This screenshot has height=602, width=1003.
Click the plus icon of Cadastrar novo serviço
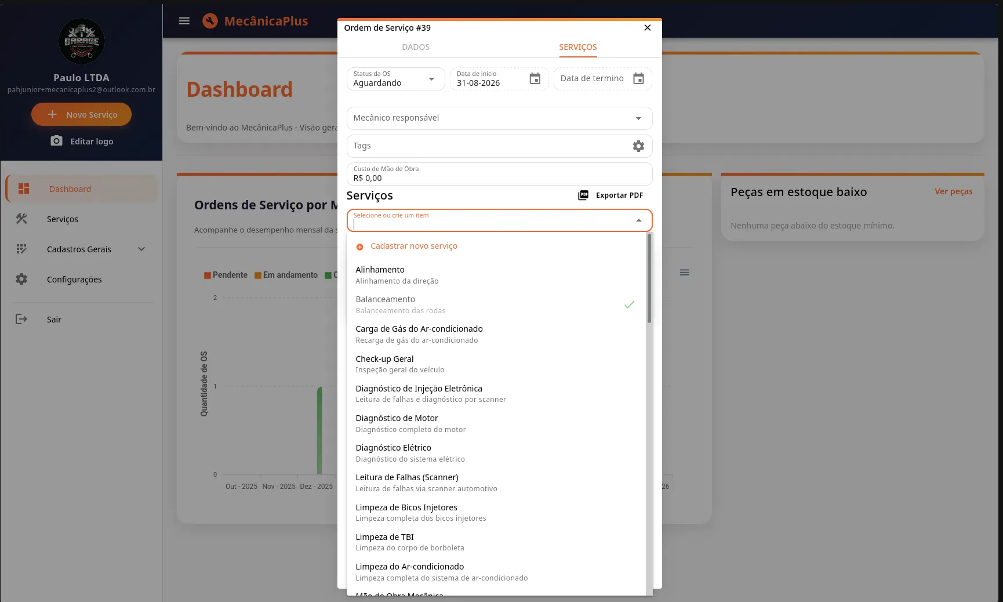tap(359, 247)
